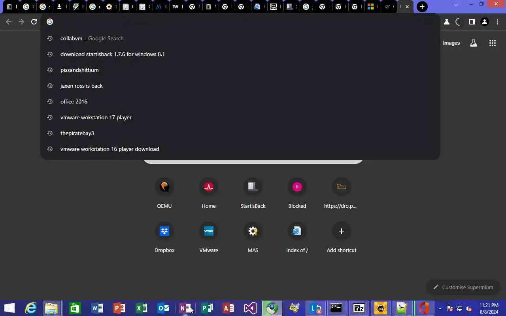Choose vmware workstation 16 player download

[240, 149]
